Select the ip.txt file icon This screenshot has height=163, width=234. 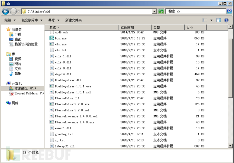pos(52,140)
